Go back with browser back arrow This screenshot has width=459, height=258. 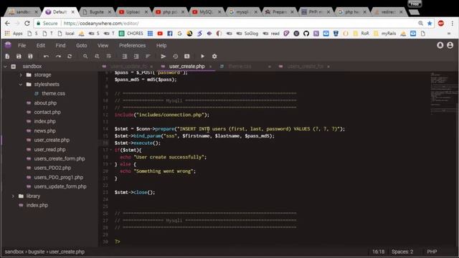coord(7,23)
